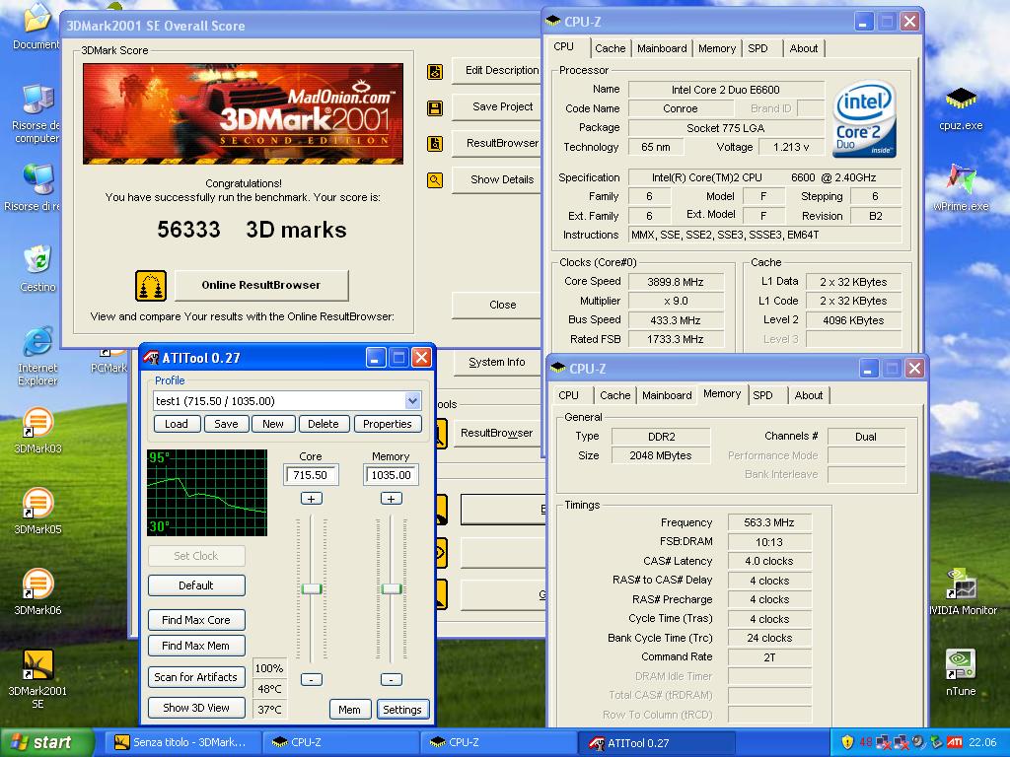Image resolution: width=1010 pixels, height=757 pixels.
Task: Open NVIDIA Monitor desktop icon
Action: [x=961, y=585]
